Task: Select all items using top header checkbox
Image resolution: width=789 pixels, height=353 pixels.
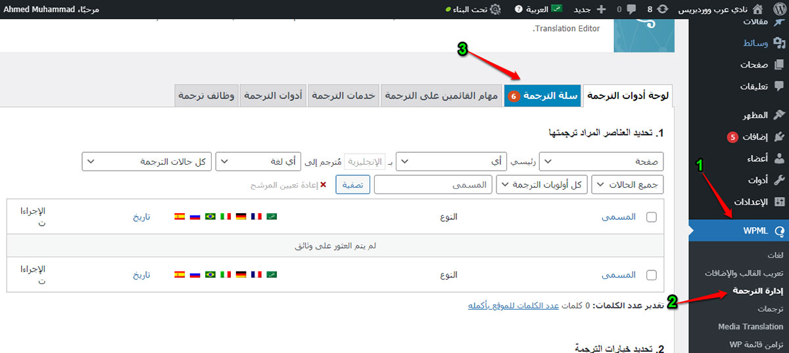Action: click(x=652, y=217)
